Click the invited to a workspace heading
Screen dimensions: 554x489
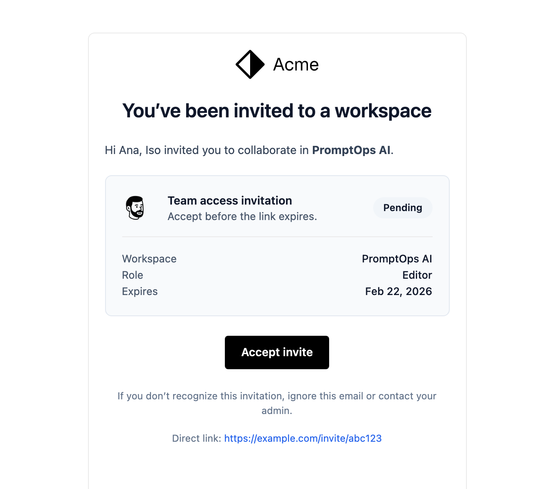(277, 111)
